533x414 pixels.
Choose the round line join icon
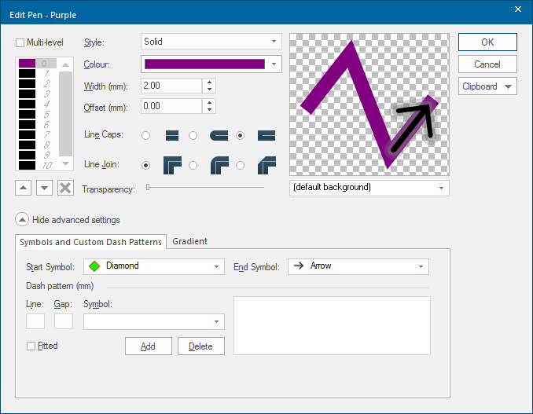pos(219,166)
